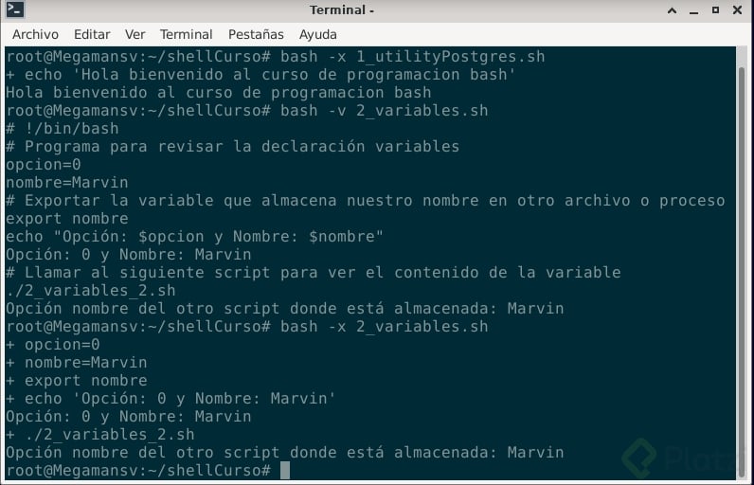The width and height of the screenshot is (754, 485).
Task: Click the 'Terminal -' window title text
Action: [x=342, y=10]
